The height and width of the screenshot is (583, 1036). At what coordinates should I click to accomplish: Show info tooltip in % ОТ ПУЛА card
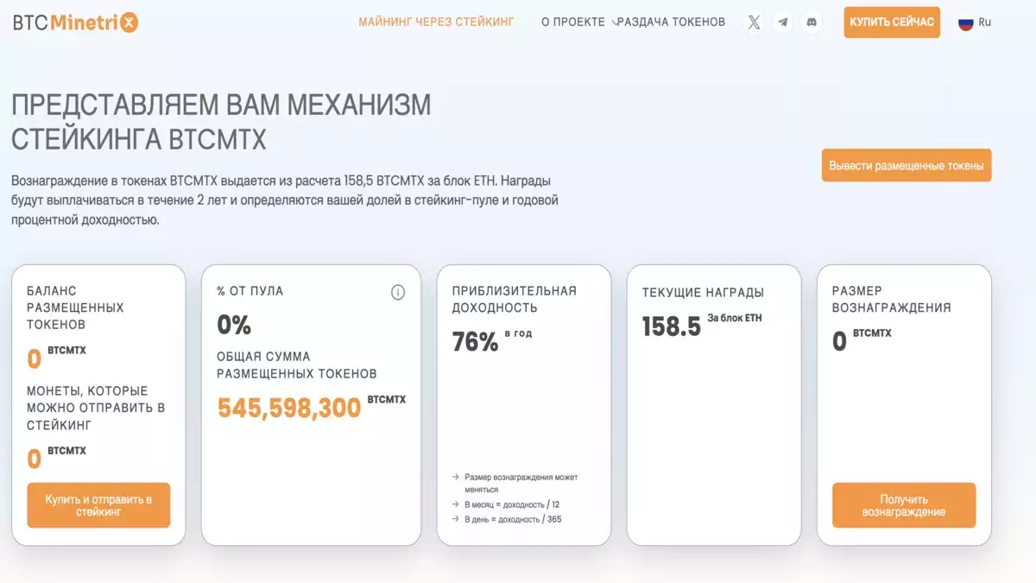click(398, 292)
